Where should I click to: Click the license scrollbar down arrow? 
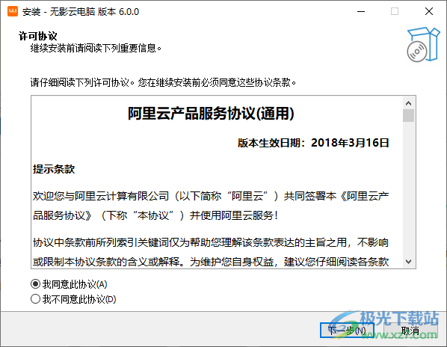[x=409, y=262]
